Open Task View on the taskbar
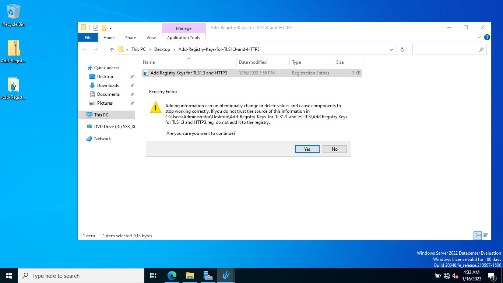 click(x=153, y=276)
